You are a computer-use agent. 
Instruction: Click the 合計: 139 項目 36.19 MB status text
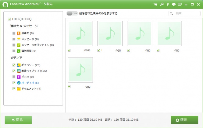tap(85, 120)
